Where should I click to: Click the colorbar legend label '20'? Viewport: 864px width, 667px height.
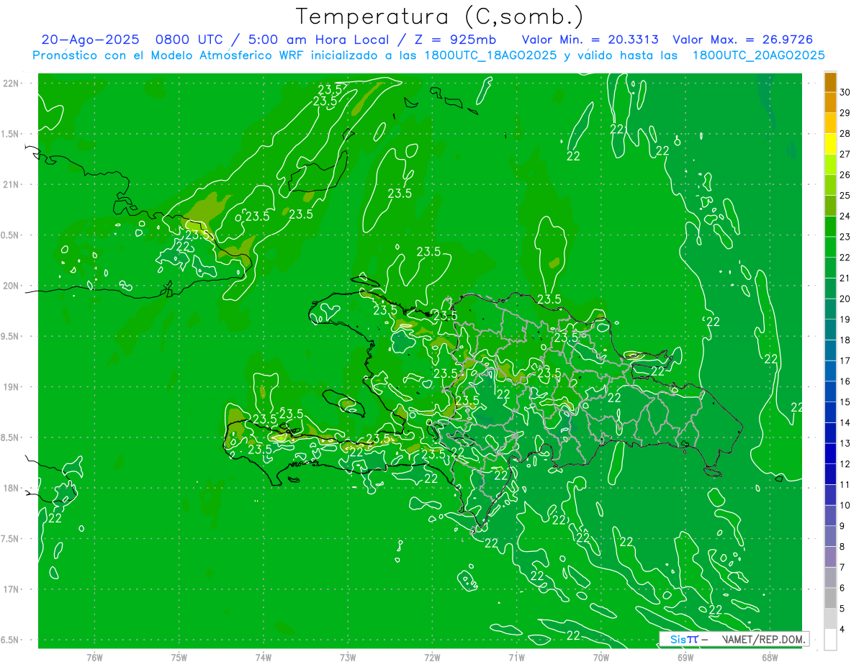[x=845, y=299]
